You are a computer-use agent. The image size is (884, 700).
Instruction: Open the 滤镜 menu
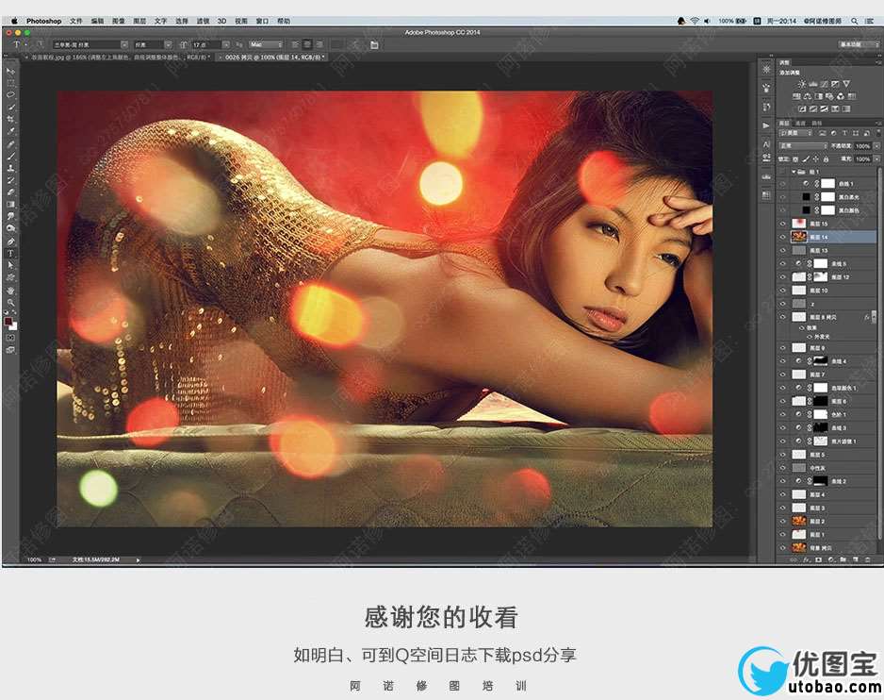click(x=203, y=20)
